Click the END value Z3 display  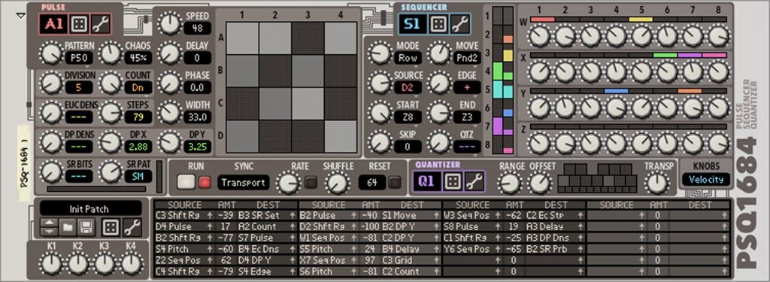466,117
